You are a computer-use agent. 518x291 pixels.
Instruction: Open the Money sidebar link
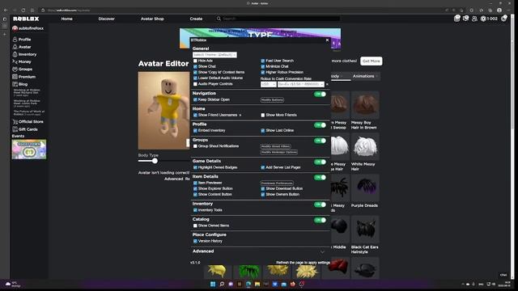(22, 61)
